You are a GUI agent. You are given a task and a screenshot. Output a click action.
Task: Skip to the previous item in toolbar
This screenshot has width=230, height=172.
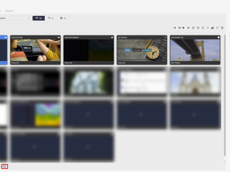click(x=175, y=28)
